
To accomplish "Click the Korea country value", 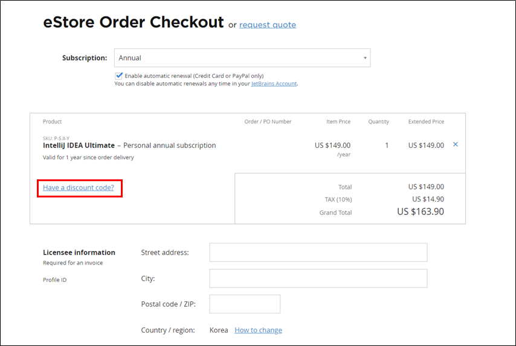I will click(219, 330).
